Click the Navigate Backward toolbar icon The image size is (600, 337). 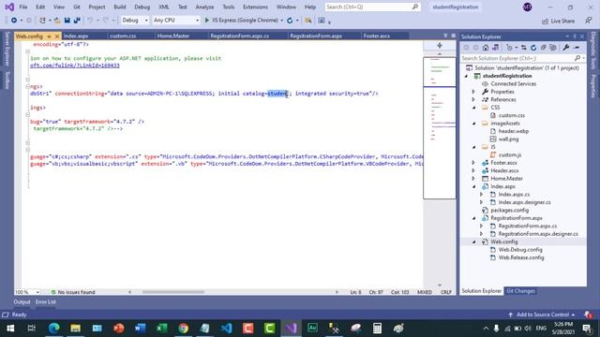coord(14,21)
